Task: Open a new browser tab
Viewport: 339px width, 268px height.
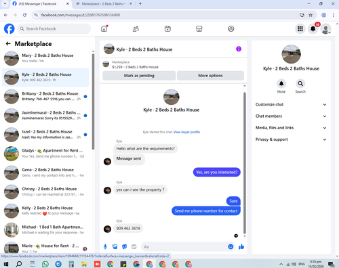Action: pos(140,3)
